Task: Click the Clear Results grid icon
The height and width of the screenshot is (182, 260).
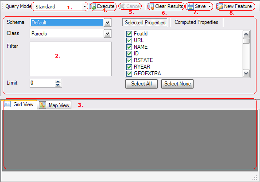Action: pyautogui.click(x=151, y=7)
